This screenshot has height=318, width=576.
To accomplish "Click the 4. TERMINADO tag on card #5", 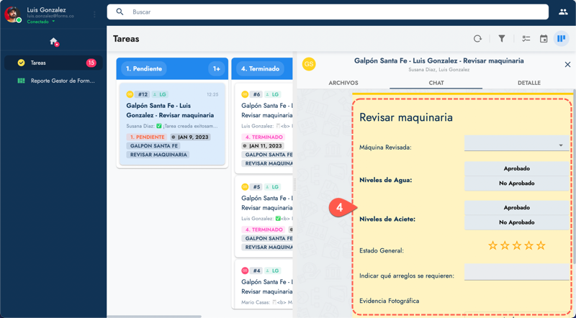I will pos(263,230).
